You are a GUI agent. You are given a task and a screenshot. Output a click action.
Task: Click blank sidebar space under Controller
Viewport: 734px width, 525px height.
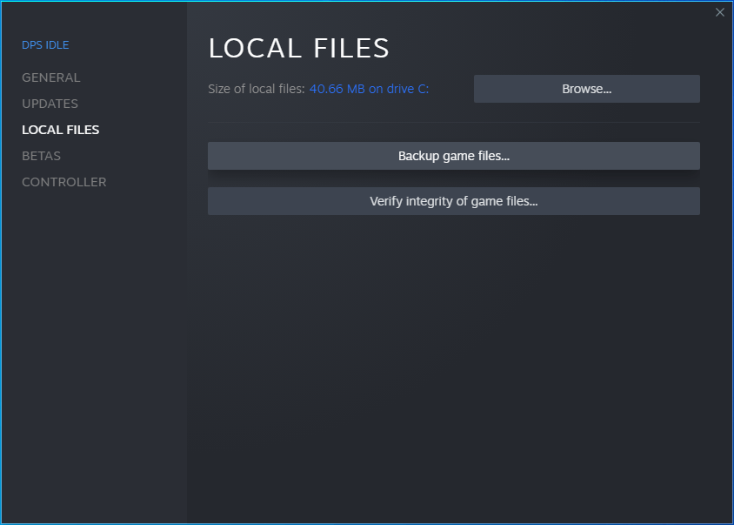pos(93,348)
